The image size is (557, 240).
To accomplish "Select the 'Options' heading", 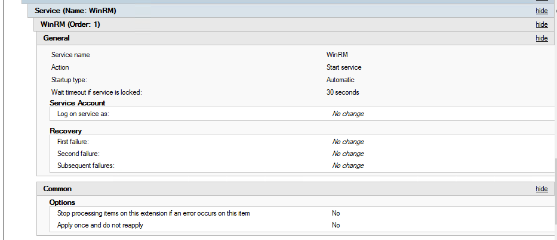I will 62,202.
